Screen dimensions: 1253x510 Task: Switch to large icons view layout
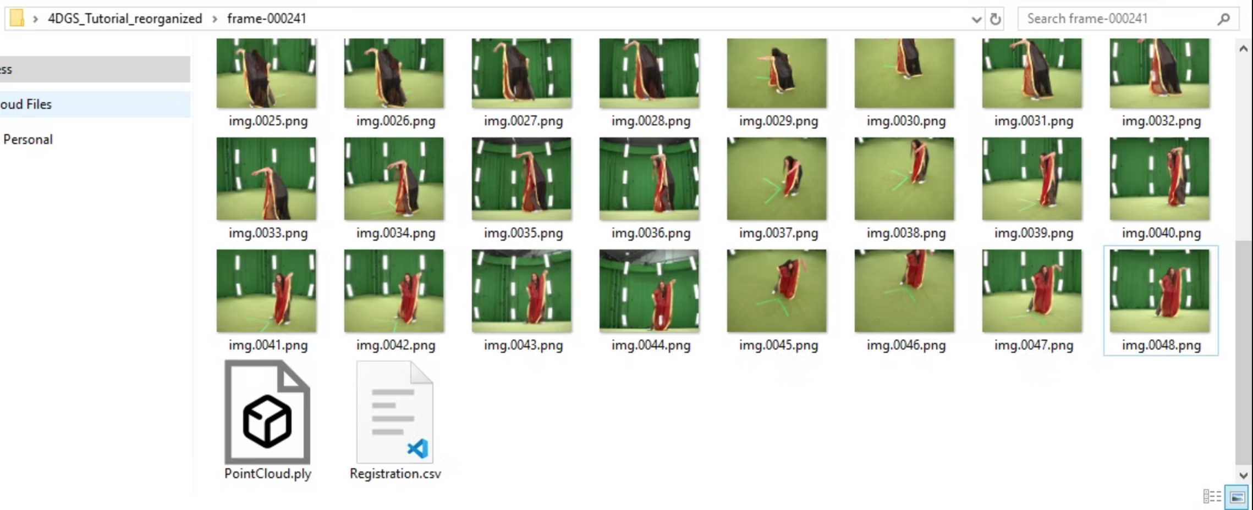(x=1237, y=497)
